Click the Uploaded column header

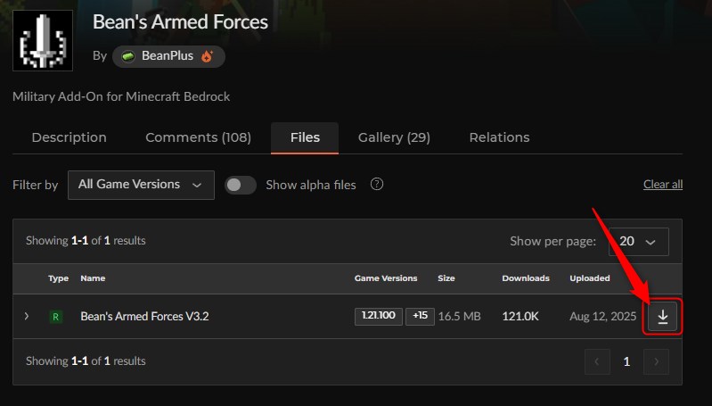point(589,278)
